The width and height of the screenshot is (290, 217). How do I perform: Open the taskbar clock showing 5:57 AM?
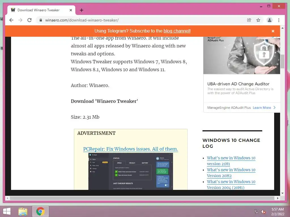click(x=278, y=212)
